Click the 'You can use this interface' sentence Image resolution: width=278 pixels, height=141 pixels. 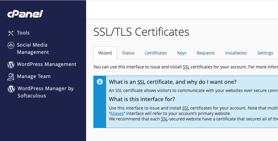pyautogui.click(x=186, y=67)
